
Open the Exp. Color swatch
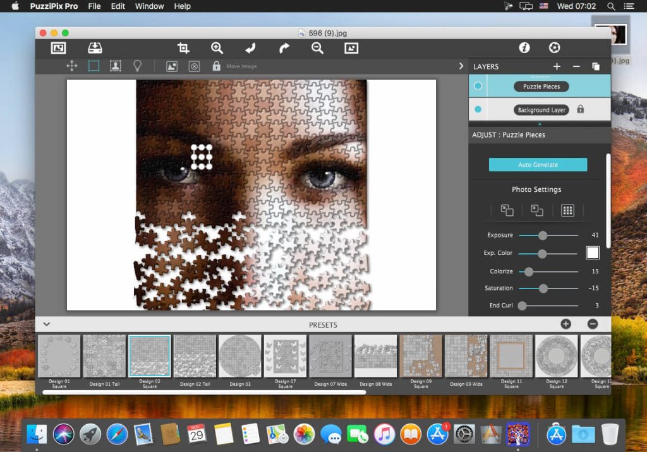(x=593, y=253)
